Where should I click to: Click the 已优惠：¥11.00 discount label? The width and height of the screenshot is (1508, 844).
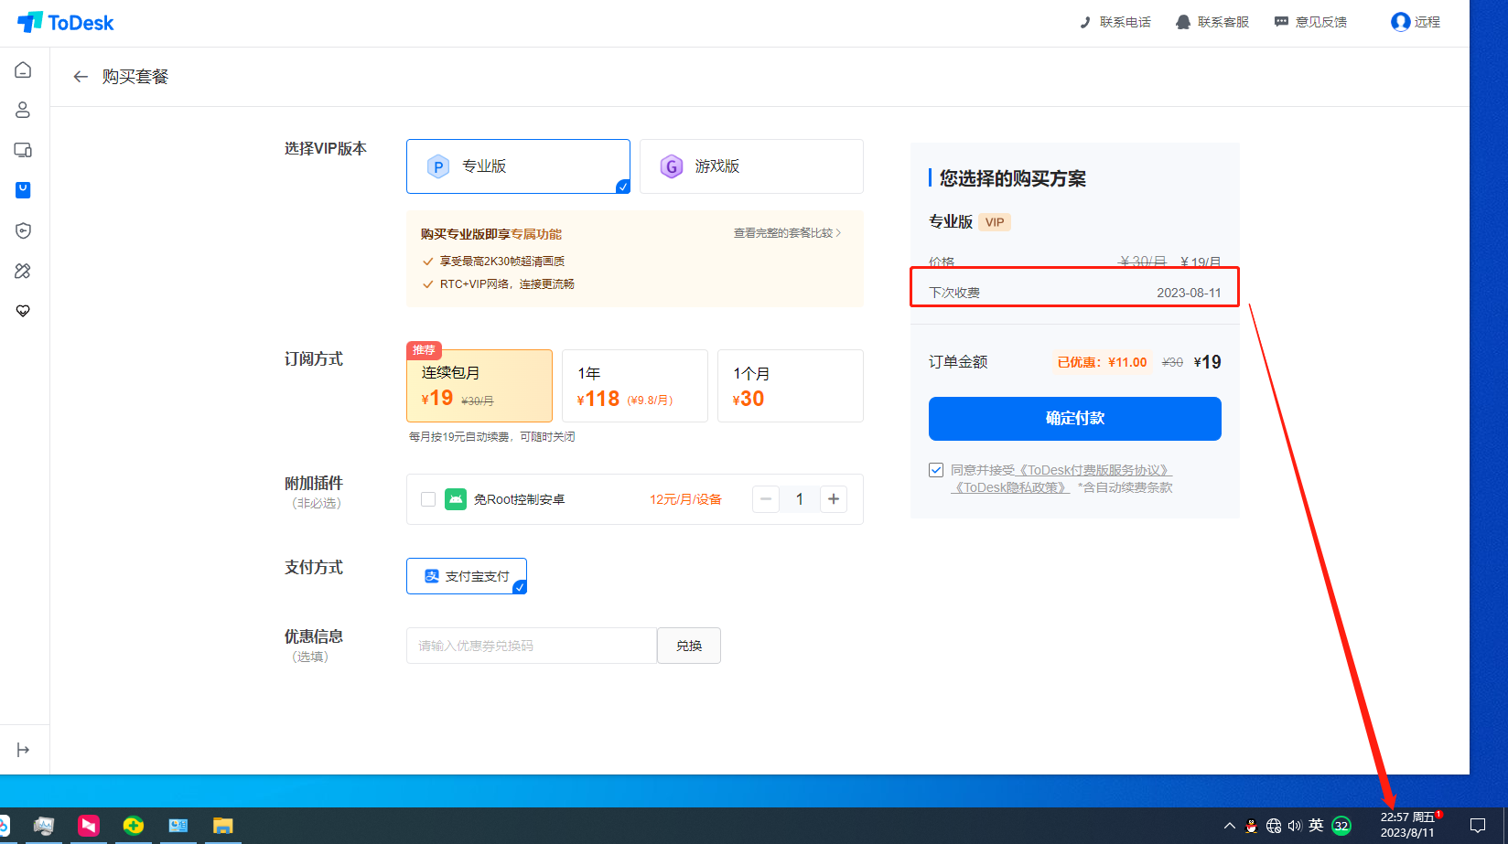pyautogui.click(x=1102, y=362)
